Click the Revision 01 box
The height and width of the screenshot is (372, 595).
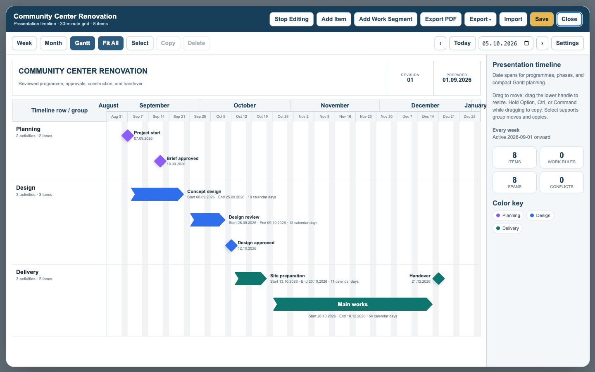tap(410, 78)
